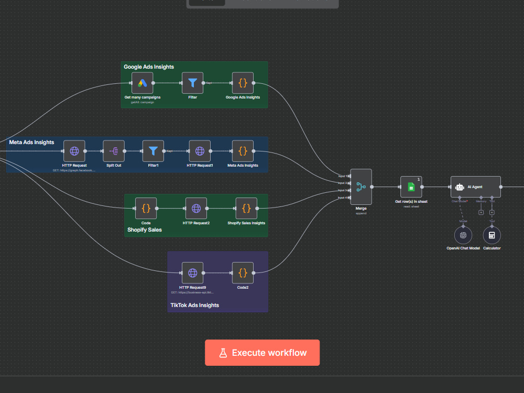524x393 pixels.
Task: Open the Meta Ads Insights code node
Action: pyautogui.click(x=243, y=151)
